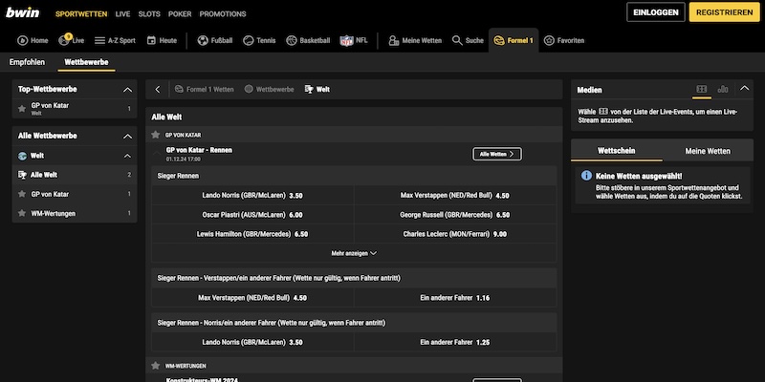Star the WM-WERTUNGEN section header
The width and height of the screenshot is (765, 382).
(156, 366)
